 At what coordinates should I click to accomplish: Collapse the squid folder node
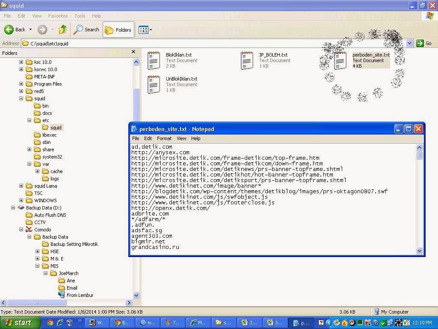pos(21,98)
